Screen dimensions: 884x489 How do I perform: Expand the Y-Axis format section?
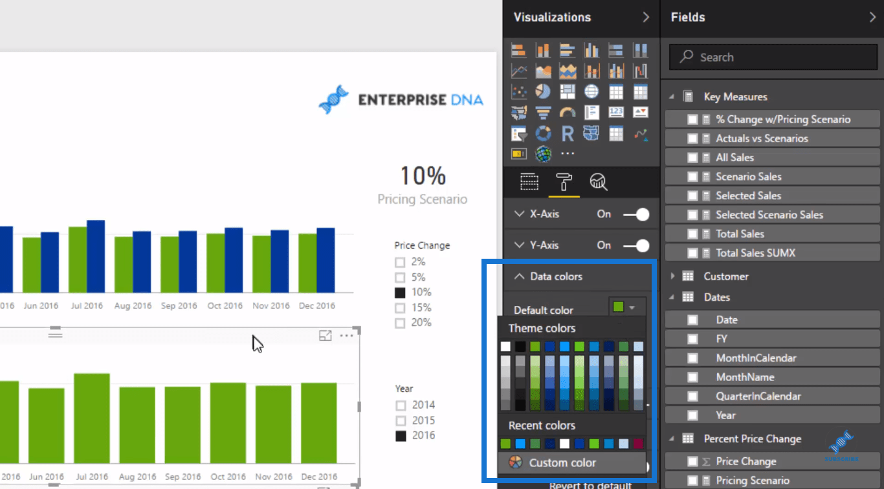pyautogui.click(x=519, y=245)
